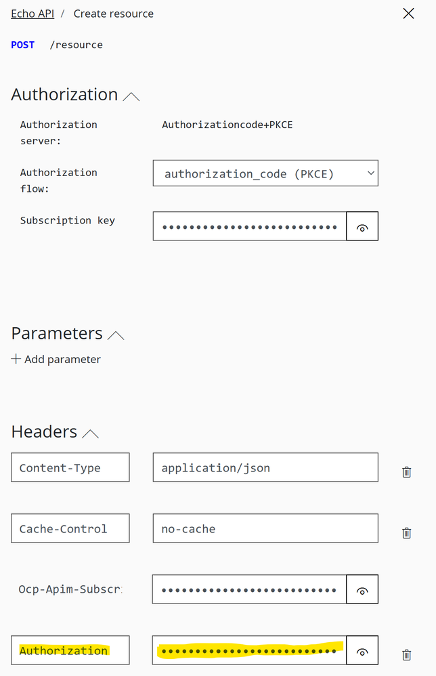Edit the application/json header value
436x676 pixels.
point(265,467)
